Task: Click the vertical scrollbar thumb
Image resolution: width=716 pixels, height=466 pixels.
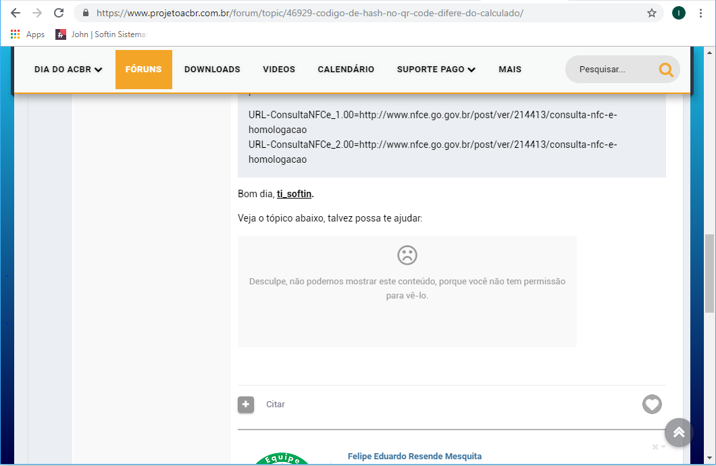Action: point(710,274)
